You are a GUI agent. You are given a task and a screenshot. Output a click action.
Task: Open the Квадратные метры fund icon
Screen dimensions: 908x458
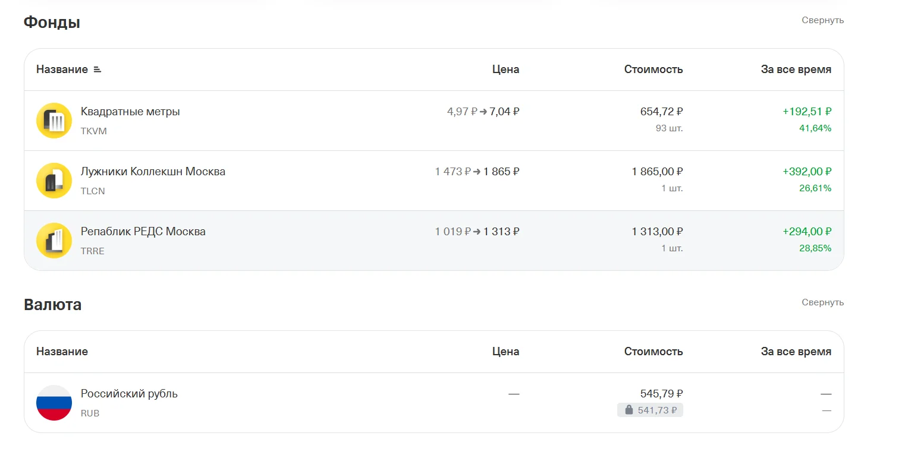(x=54, y=121)
